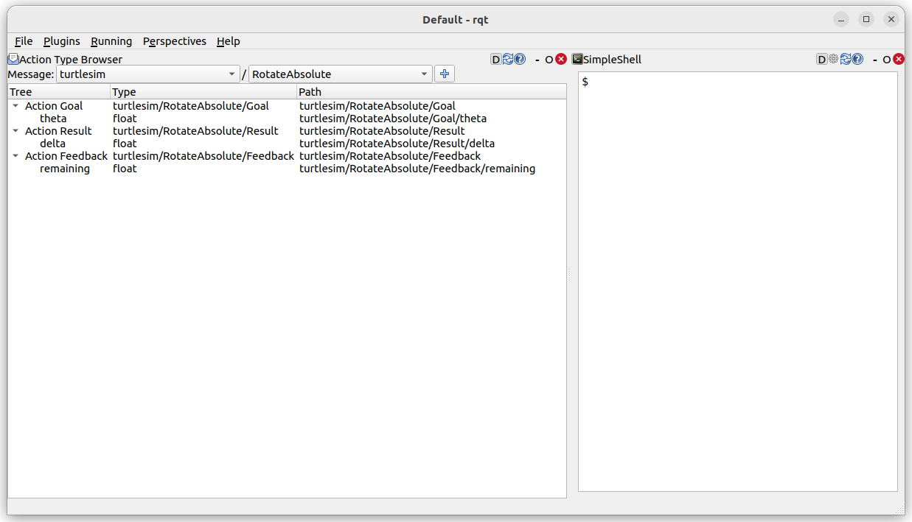Minimize the Action Type Browser dock with dash
912x522 pixels.
pyautogui.click(x=537, y=60)
